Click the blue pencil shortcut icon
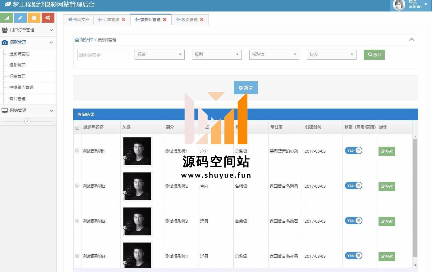 tap(20, 18)
